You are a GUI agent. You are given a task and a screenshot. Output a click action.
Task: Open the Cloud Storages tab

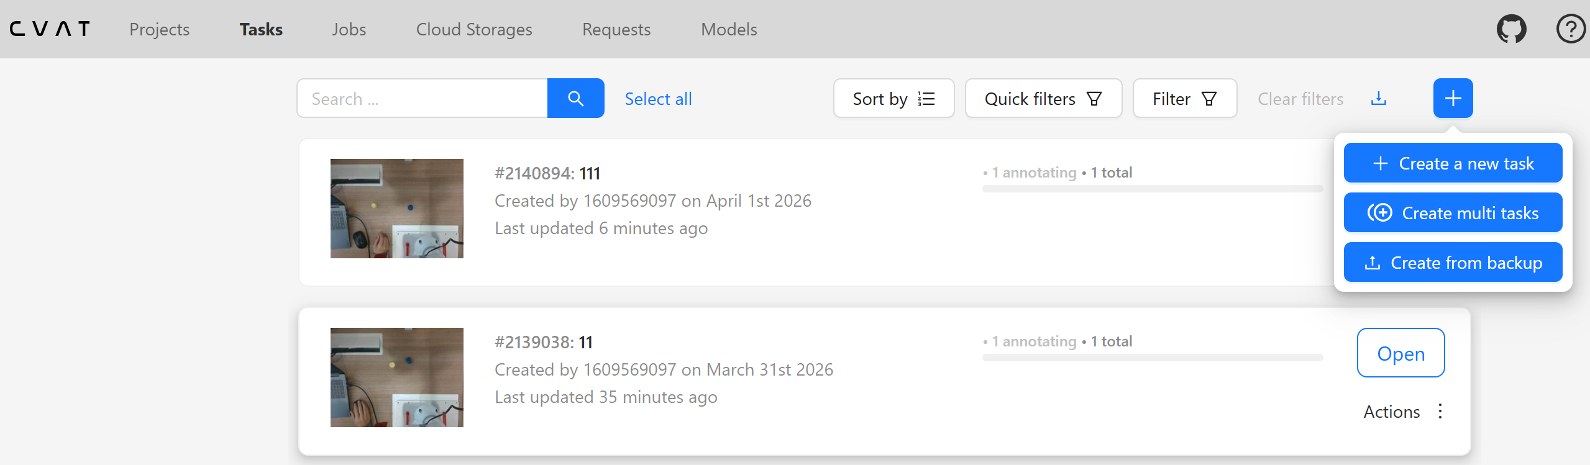pyautogui.click(x=474, y=29)
